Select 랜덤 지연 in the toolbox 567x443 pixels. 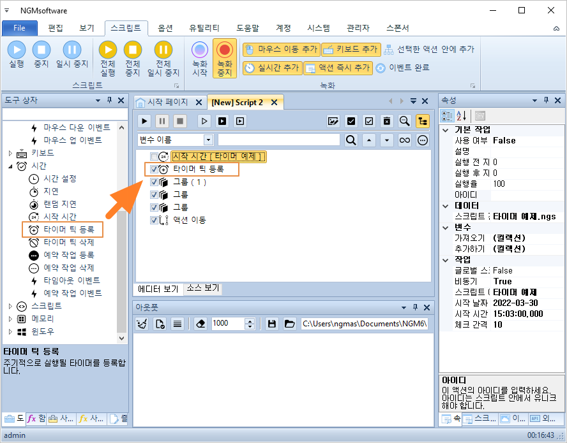(x=59, y=204)
